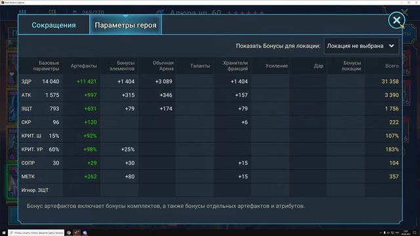Click the arena bonus +3 089
420x236 pixels.
point(163,81)
